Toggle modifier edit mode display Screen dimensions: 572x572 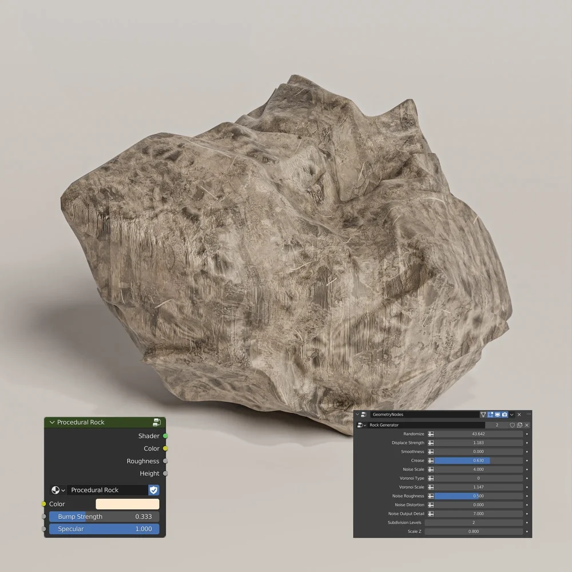[x=490, y=414]
